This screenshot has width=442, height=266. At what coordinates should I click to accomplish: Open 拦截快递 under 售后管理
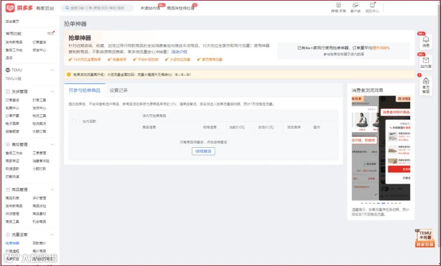(12, 177)
